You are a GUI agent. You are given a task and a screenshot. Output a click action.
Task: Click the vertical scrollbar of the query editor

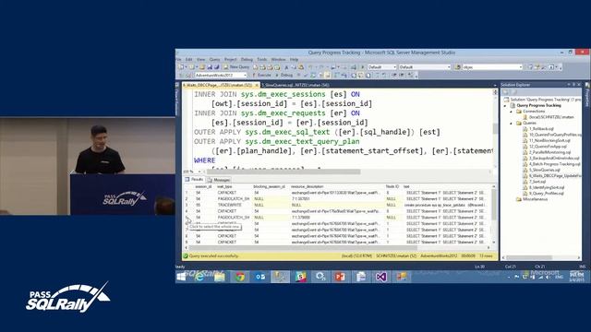pyautogui.click(x=495, y=128)
